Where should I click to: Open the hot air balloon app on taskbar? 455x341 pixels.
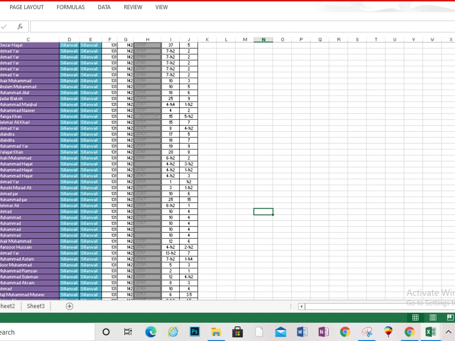click(388, 332)
